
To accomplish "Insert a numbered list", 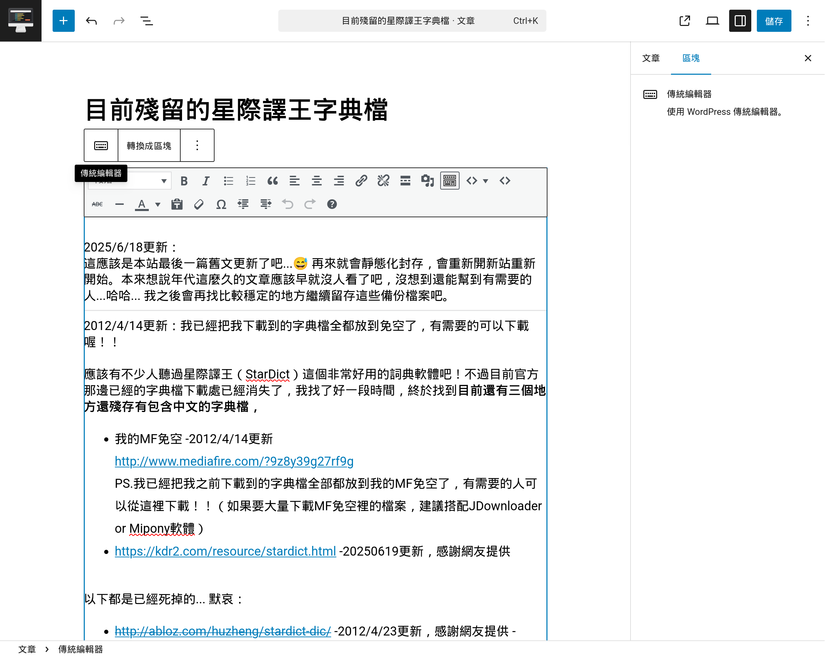I will tap(251, 181).
